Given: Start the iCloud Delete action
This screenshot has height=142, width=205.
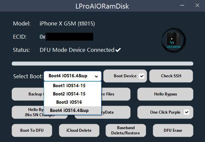Looking at the screenshot, I should (79, 130).
